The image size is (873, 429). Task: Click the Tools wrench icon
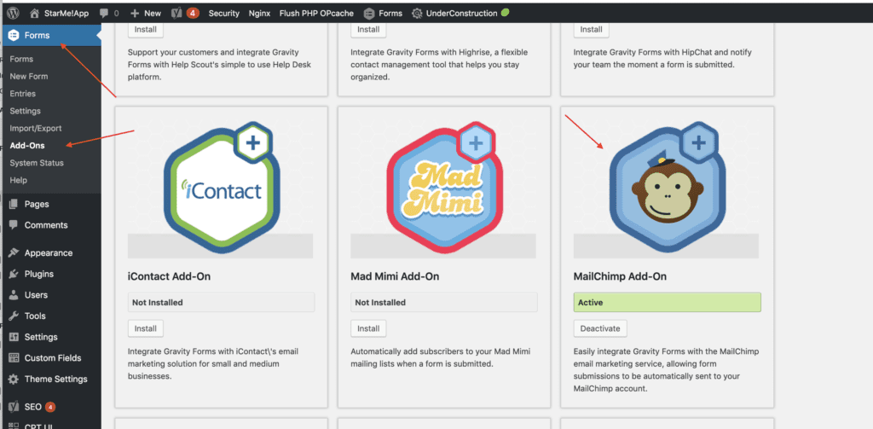coord(14,316)
